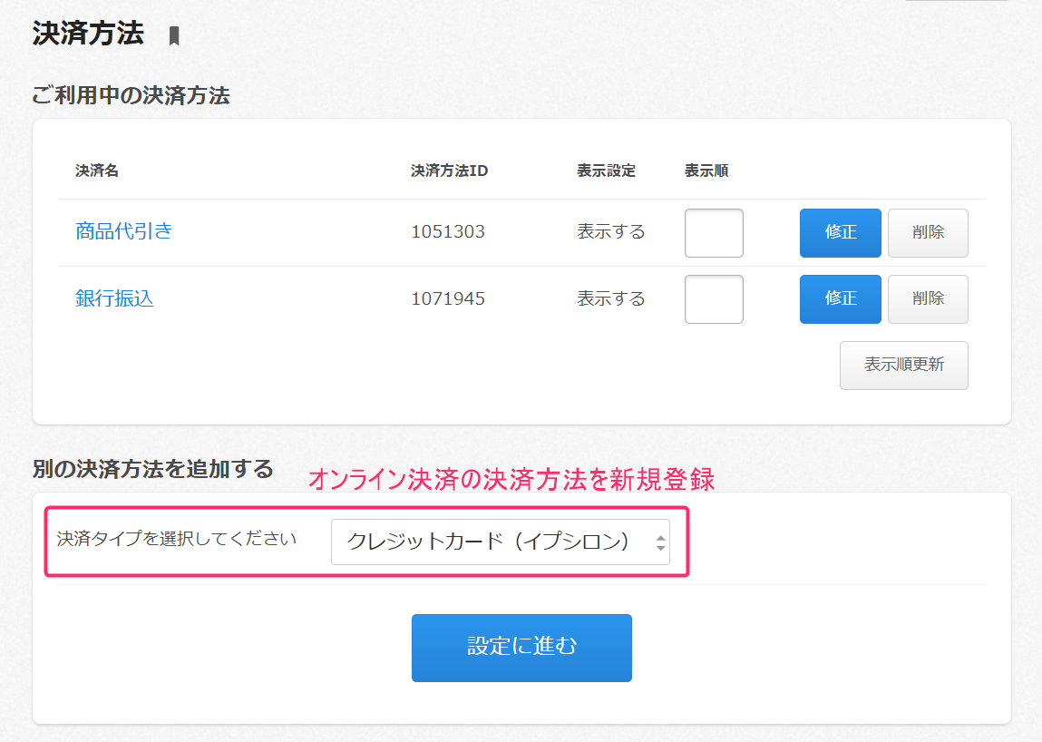Open the 銀行振込 payment method link

(114, 298)
